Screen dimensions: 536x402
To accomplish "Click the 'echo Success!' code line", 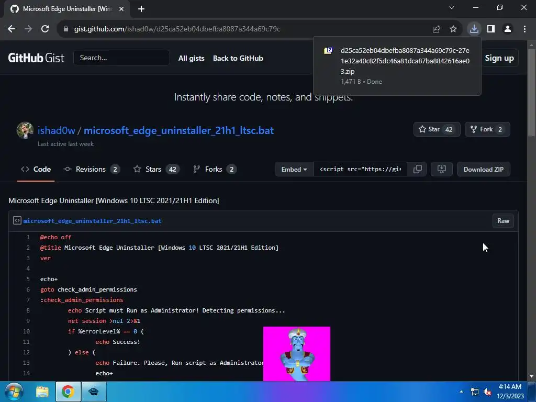I will (118, 342).
